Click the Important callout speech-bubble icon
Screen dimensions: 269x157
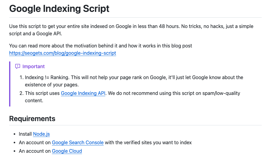pos(18,66)
